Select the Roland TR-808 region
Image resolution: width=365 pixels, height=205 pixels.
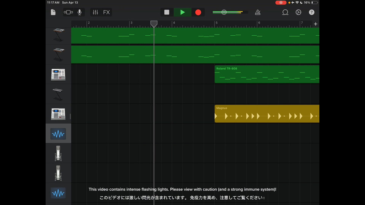(x=267, y=74)
